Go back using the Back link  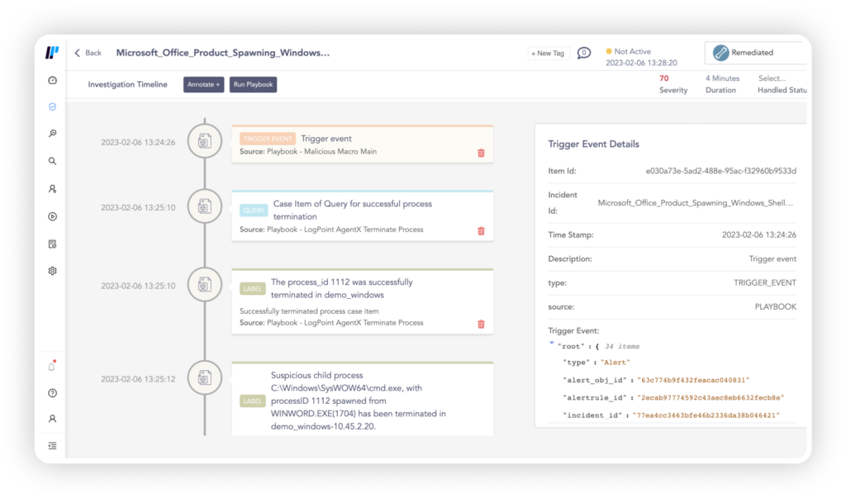tap(88, 53)
